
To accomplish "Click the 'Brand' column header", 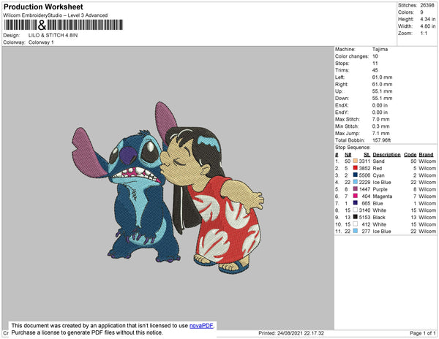I will click(x=426, y=155).
